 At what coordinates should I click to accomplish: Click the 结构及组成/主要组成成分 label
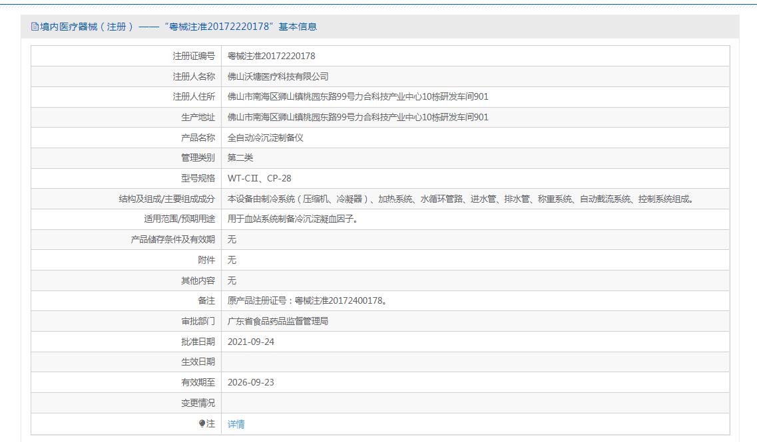point(167,199)
